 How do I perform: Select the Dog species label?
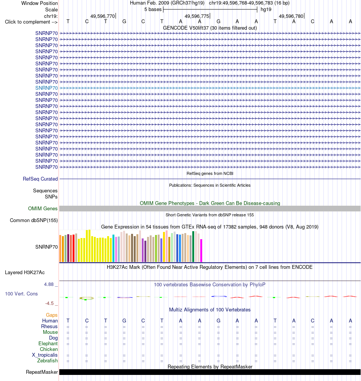click(x=54, y=338)
